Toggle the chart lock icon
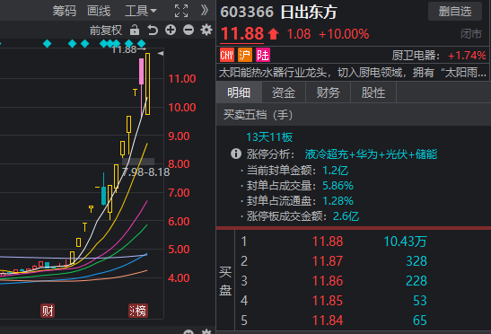 (135, 31)
